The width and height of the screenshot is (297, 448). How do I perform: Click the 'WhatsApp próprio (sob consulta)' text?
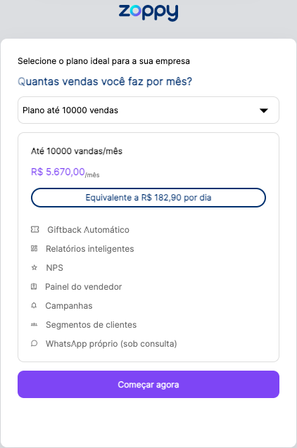[x=111, y=344]
